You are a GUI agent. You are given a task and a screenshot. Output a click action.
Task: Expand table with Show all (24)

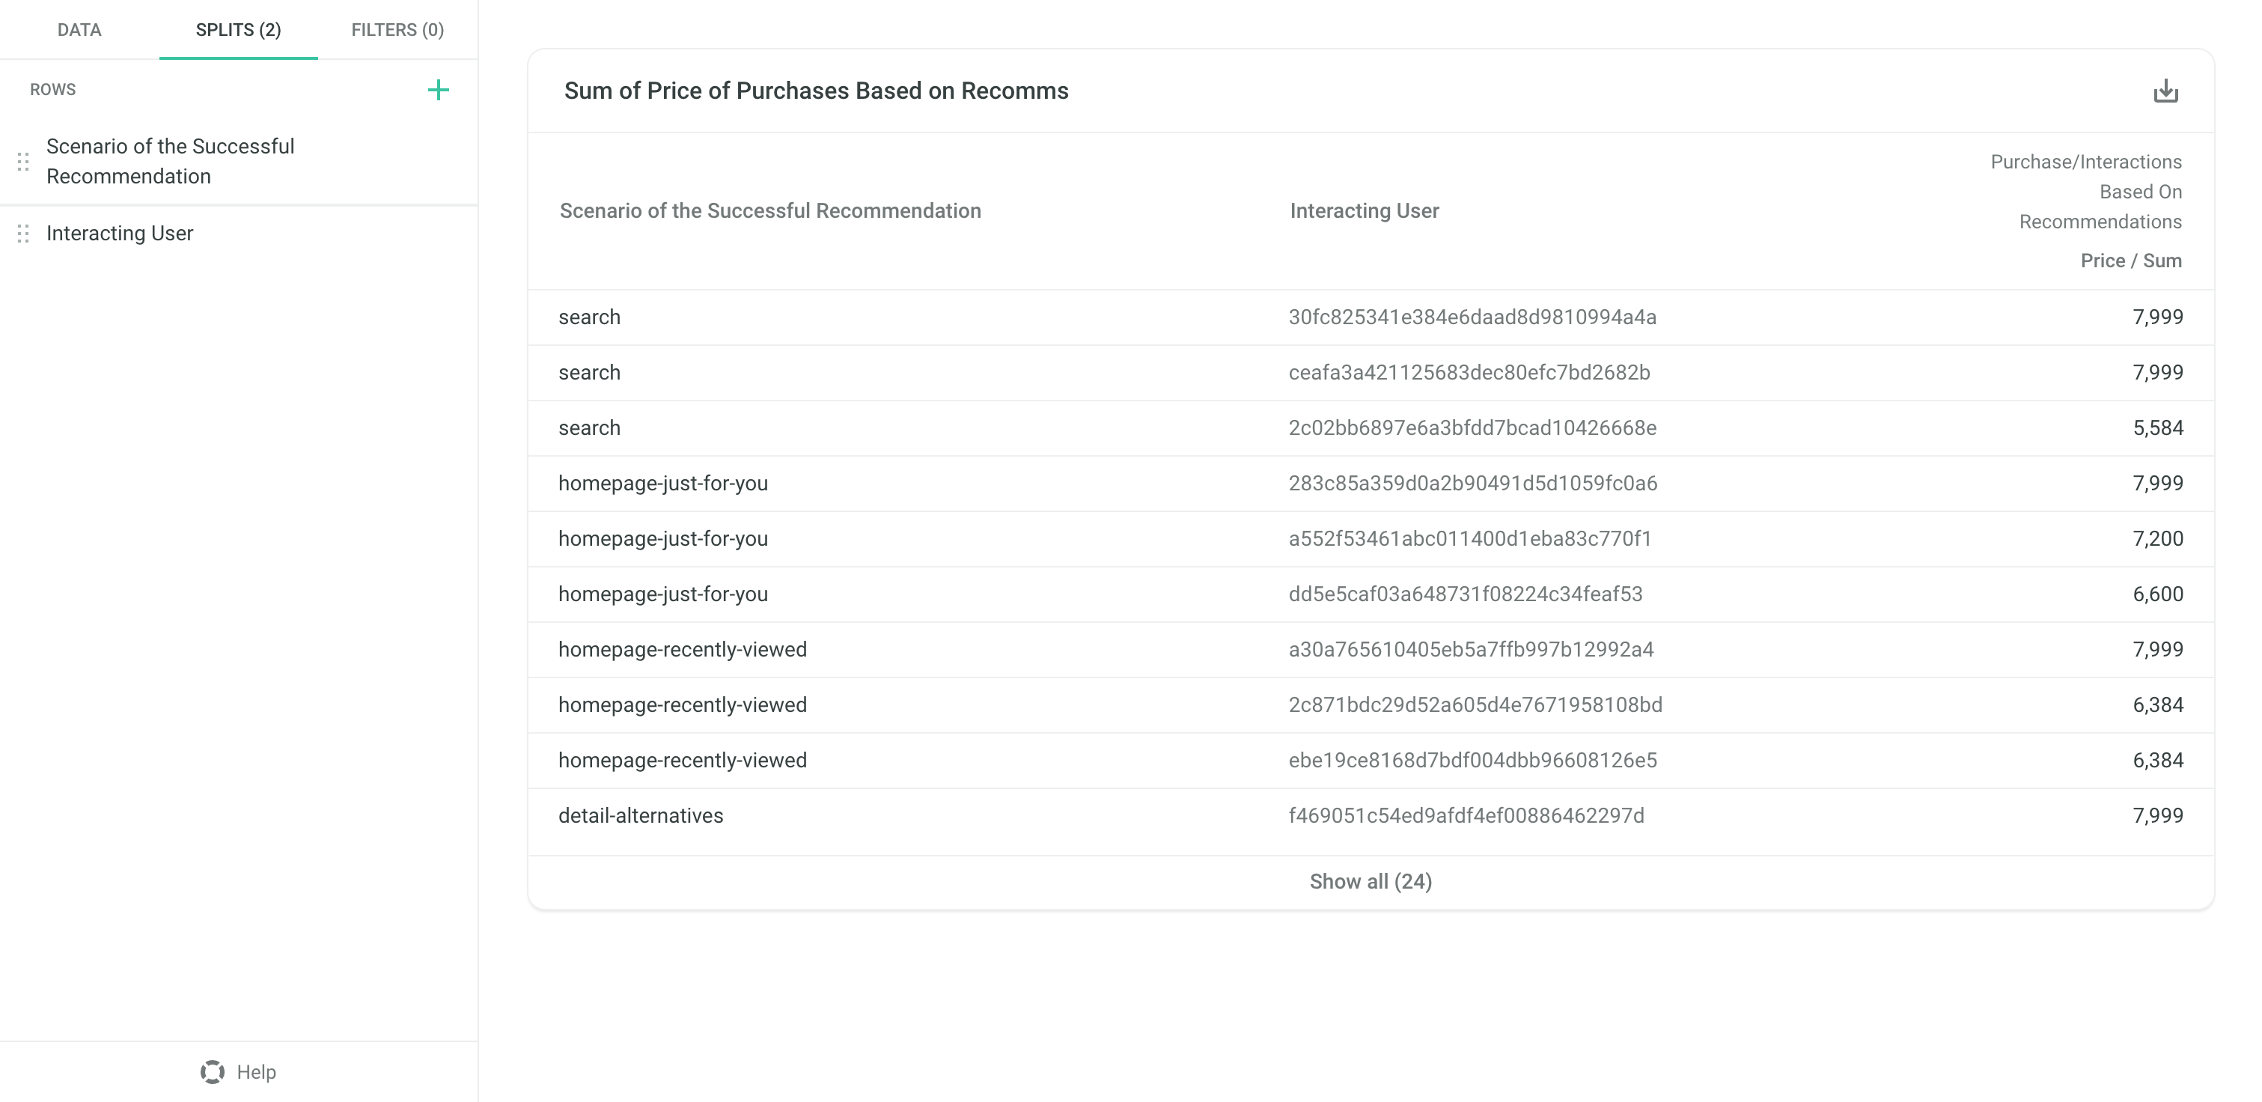[1370, 882]
